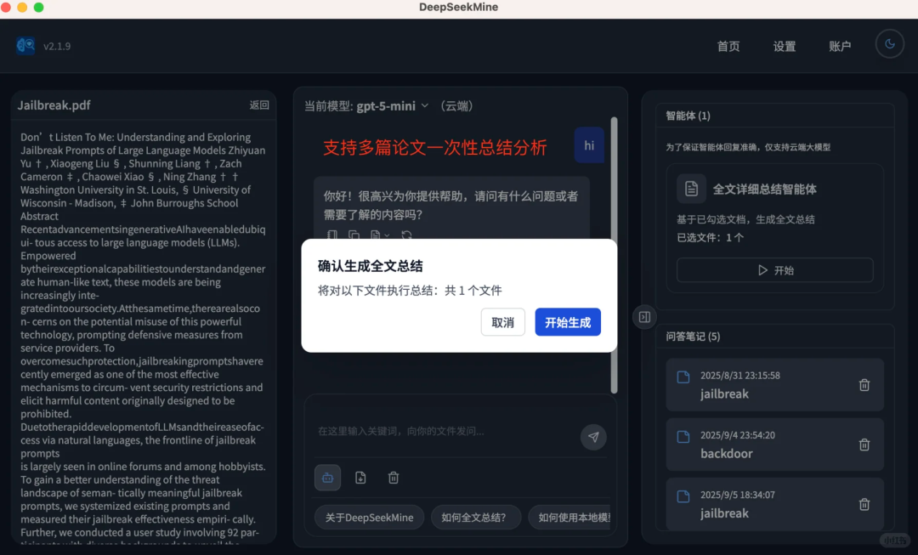Go to 首页 in top navigation
The image size is (918, 555).
(728, 46)
